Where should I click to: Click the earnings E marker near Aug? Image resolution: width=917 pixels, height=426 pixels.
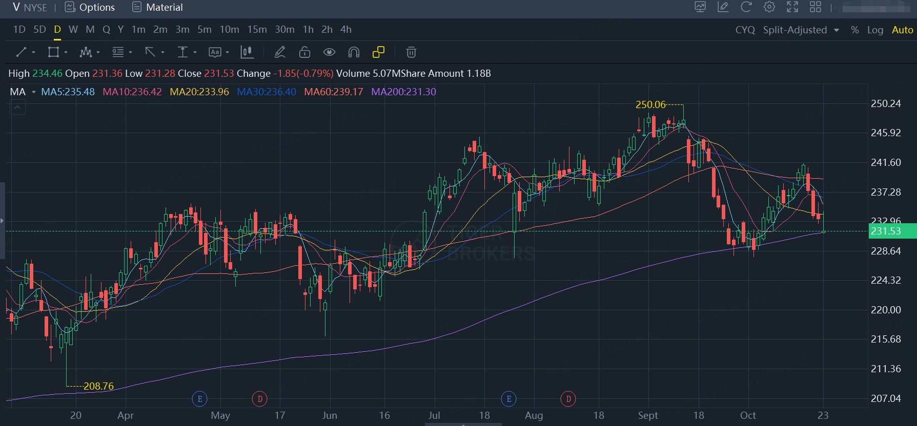tap(508, 399)
